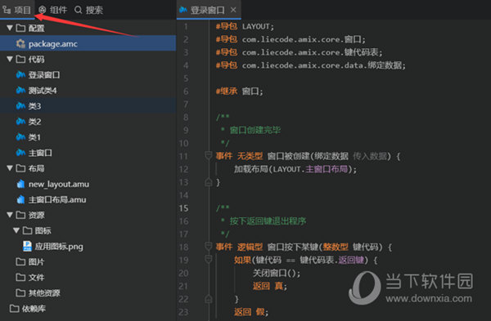Fold the code block at line 11

[208, 155]
